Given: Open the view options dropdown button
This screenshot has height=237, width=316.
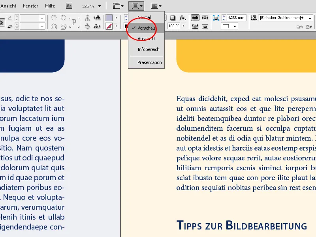Looking at the screenshot, I should coord(118,6).
